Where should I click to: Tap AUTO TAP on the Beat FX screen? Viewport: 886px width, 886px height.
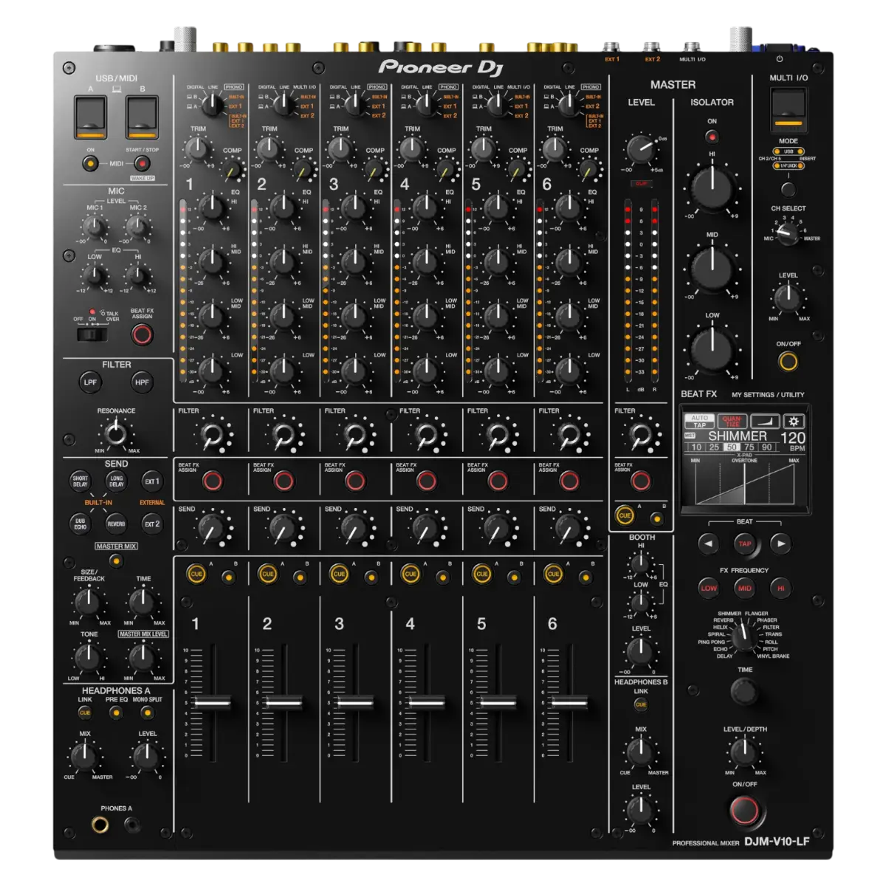click(699, 422)
